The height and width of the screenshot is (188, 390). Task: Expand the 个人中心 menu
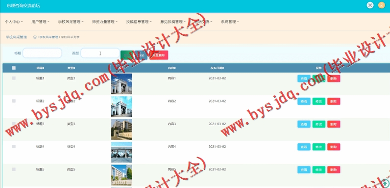pos(14,22)
